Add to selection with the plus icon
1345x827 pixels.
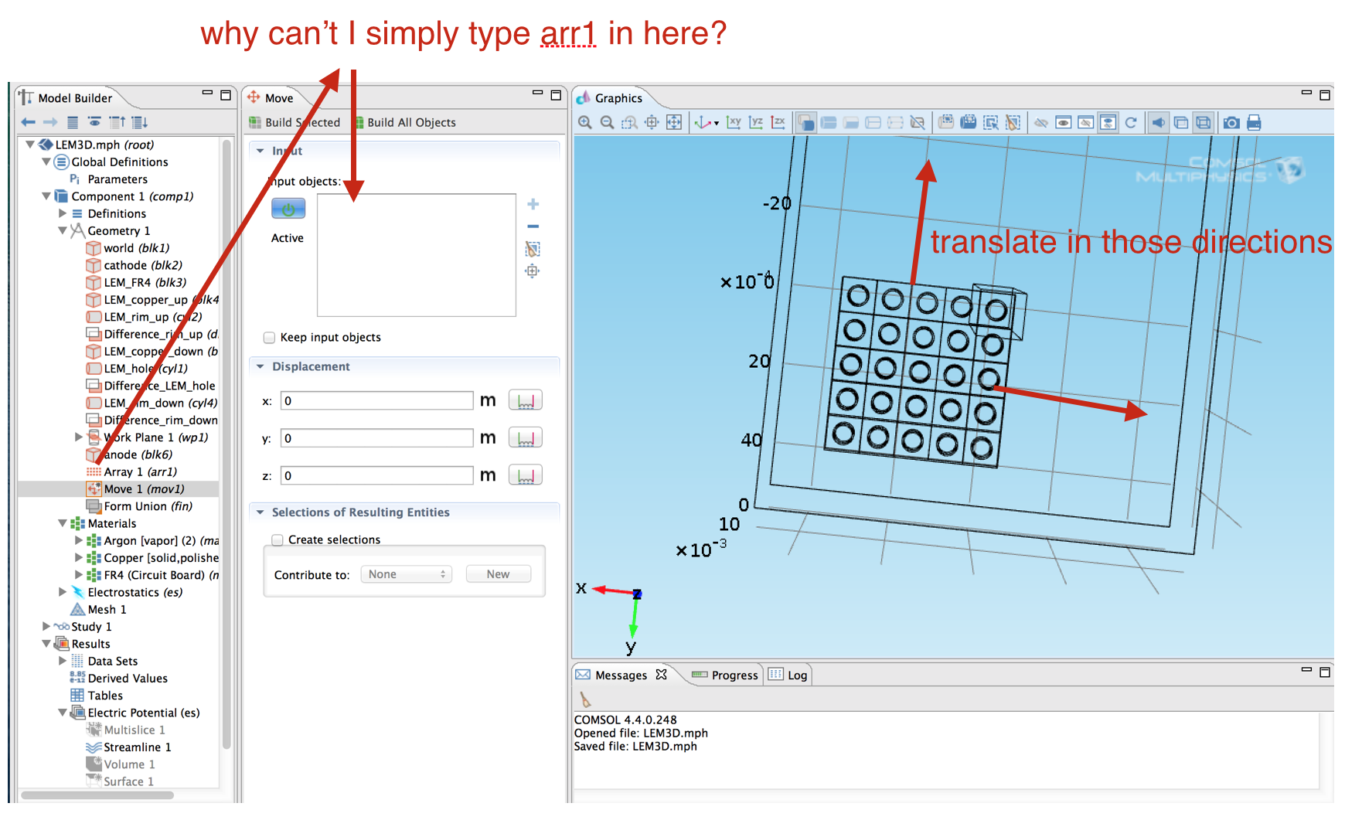(533, 204)
